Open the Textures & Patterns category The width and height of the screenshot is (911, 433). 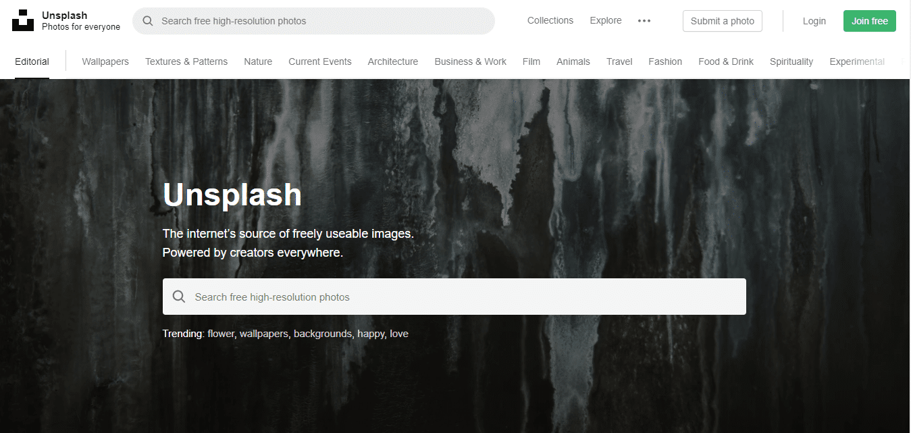tap(186, 61)
